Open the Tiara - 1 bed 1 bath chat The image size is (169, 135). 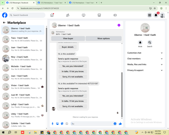point(23,39)
